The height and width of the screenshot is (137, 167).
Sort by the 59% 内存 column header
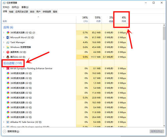click(96, 19)
